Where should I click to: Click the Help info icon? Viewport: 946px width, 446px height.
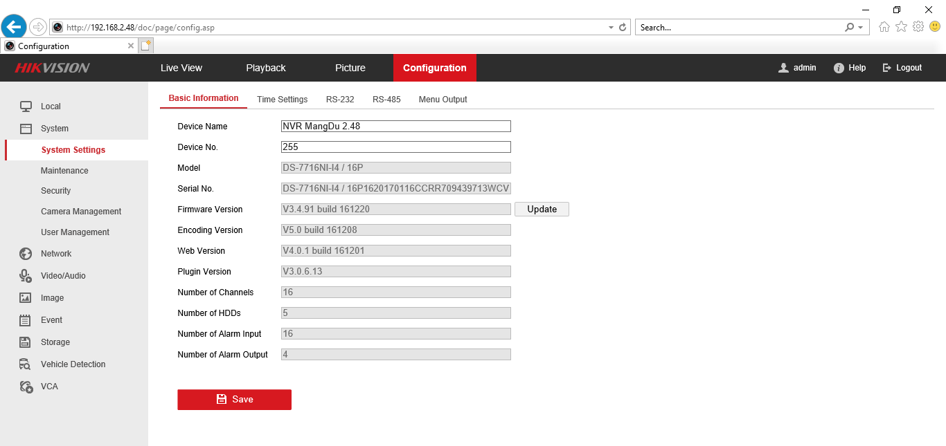[839, 68]
